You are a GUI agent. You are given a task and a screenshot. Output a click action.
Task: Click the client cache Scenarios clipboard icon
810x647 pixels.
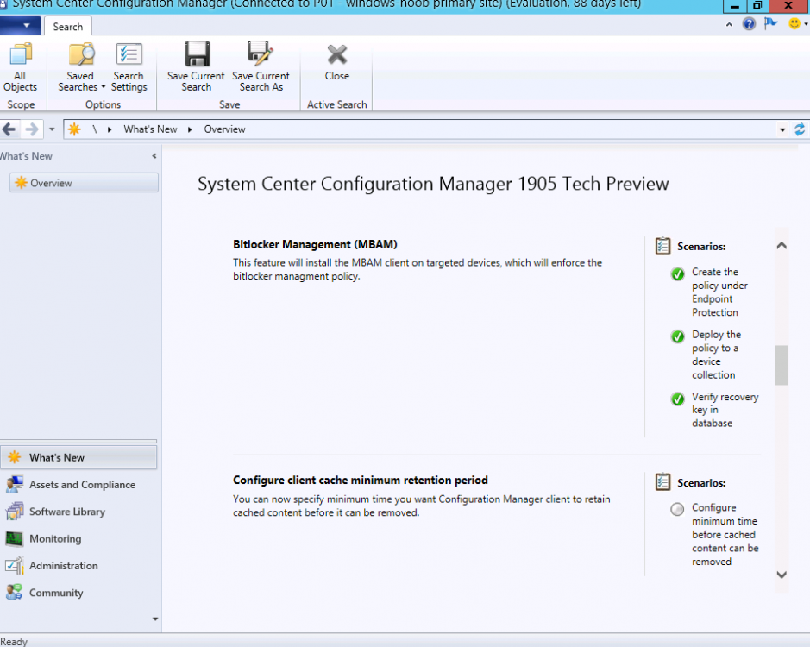[x=662, y=482]
